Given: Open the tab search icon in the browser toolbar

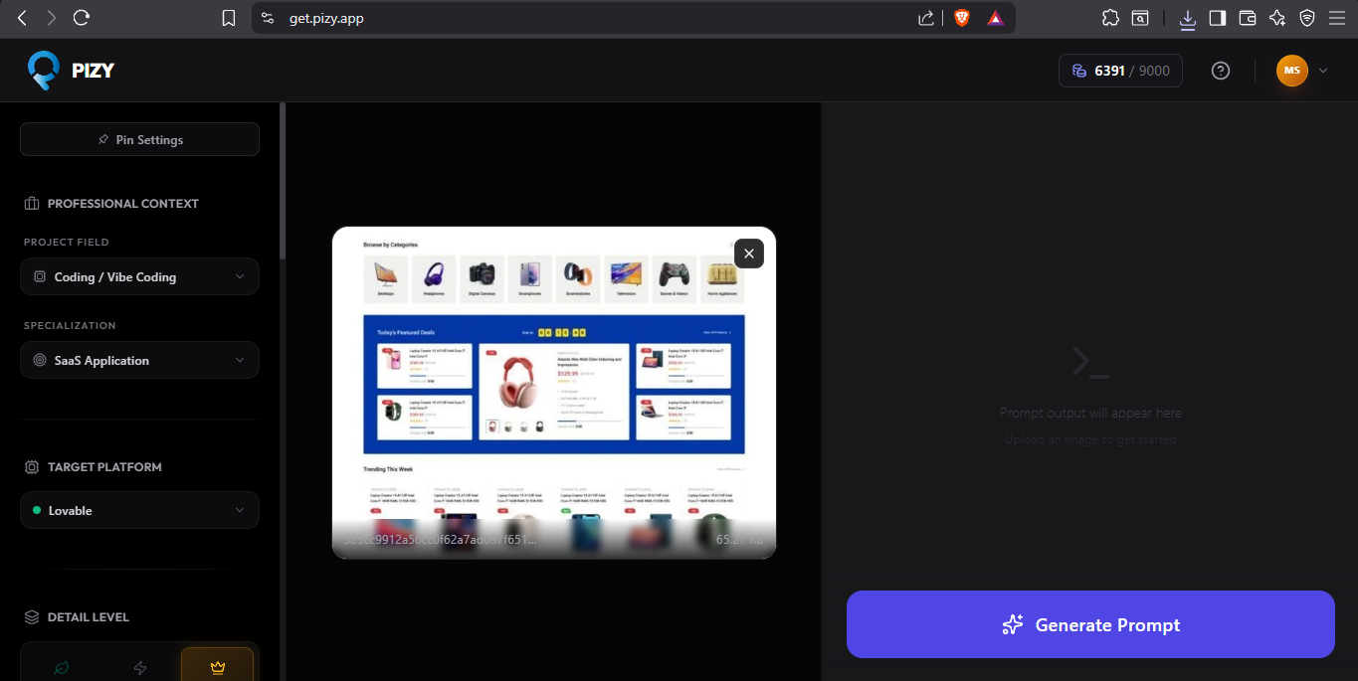Looking at the screenshot, I should [x=1140, y=18].
